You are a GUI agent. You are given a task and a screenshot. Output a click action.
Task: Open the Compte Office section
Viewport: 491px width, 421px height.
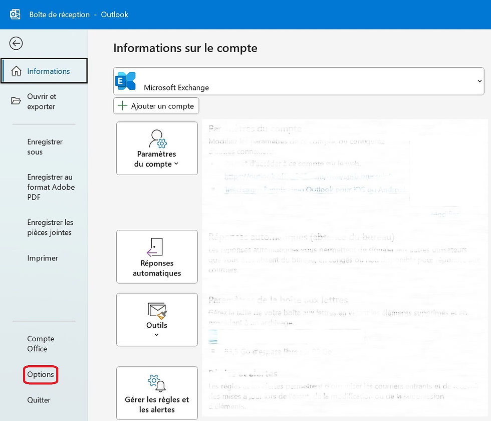click(41, 344)
